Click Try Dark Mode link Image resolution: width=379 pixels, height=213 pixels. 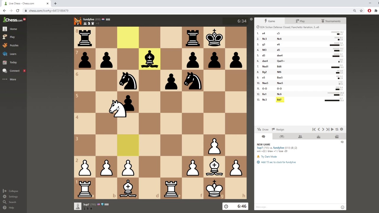(x=269, y=156)
